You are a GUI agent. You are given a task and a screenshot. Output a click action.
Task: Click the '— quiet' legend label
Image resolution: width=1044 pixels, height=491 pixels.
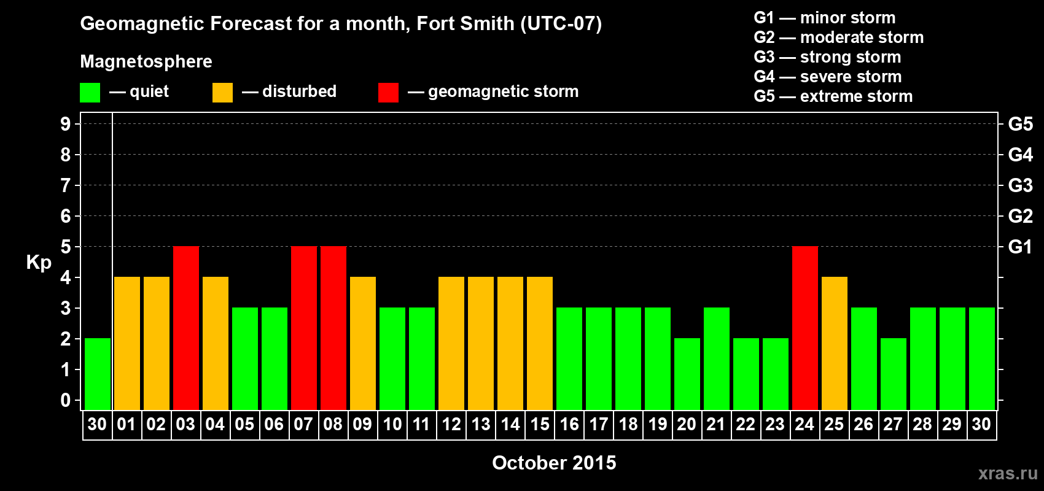(139, 91)
